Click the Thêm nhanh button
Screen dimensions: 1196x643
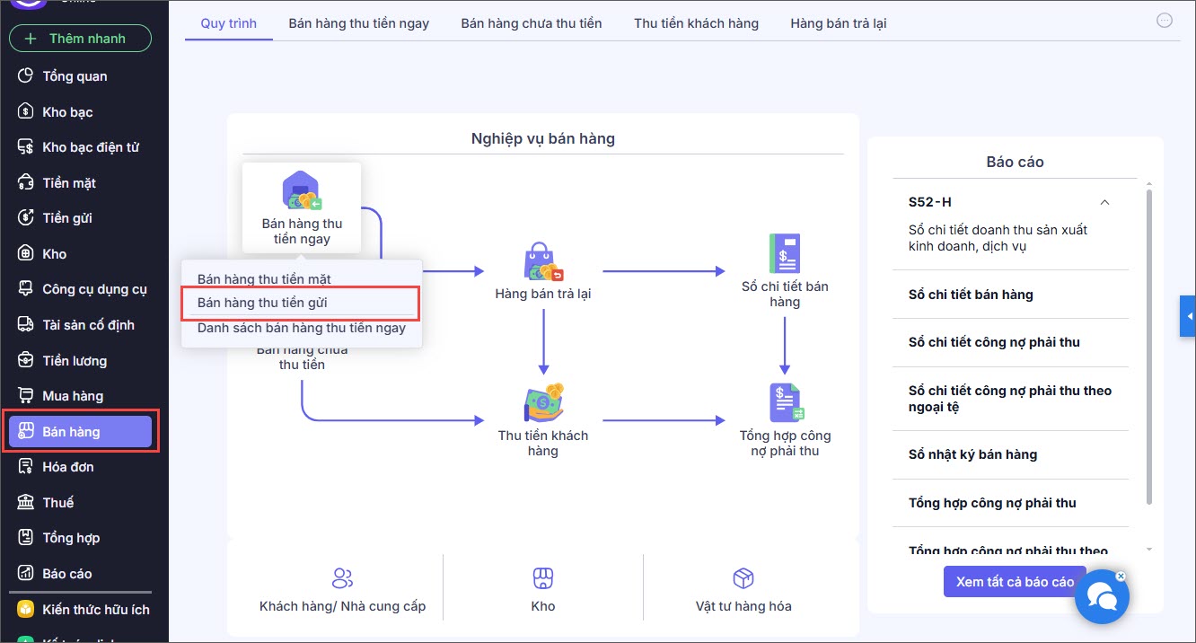[80, 39]
